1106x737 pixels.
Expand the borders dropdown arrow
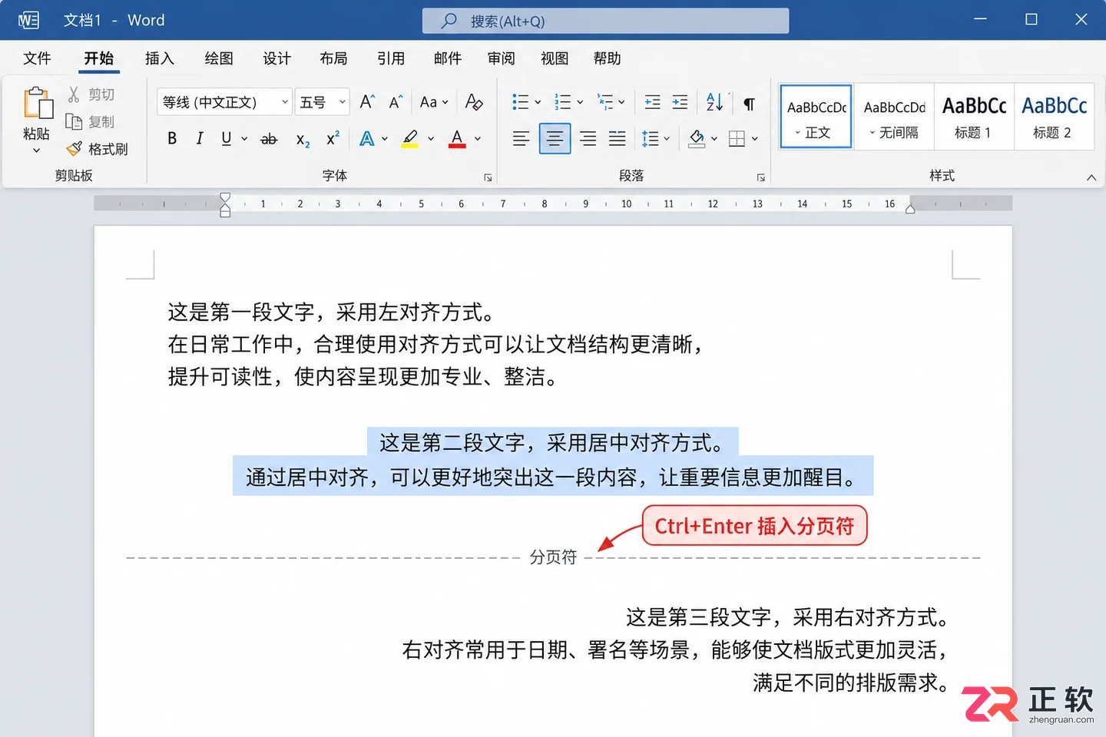pos(755,139)
